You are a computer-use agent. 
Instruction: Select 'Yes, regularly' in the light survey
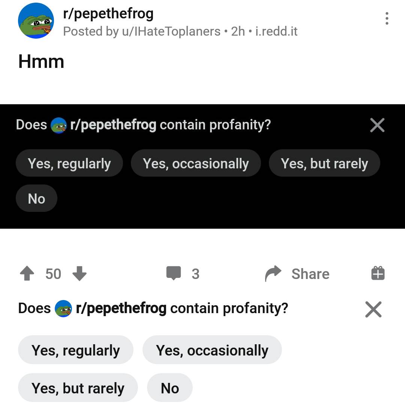point(76,350)
